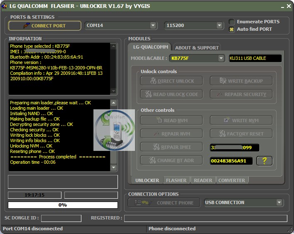Click the READ UNLOCK CODE button
The image size is (294, 234).
pos(171,94)
